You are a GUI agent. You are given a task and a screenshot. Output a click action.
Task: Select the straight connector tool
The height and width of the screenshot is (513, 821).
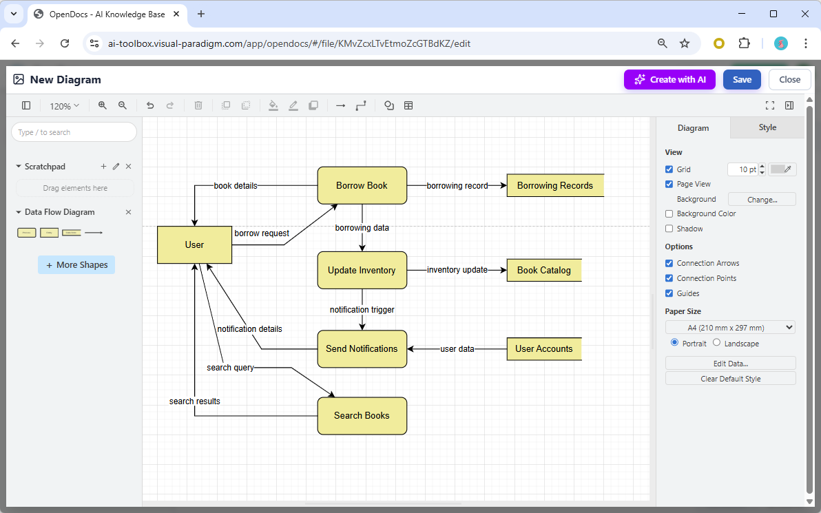coord(340,105)
